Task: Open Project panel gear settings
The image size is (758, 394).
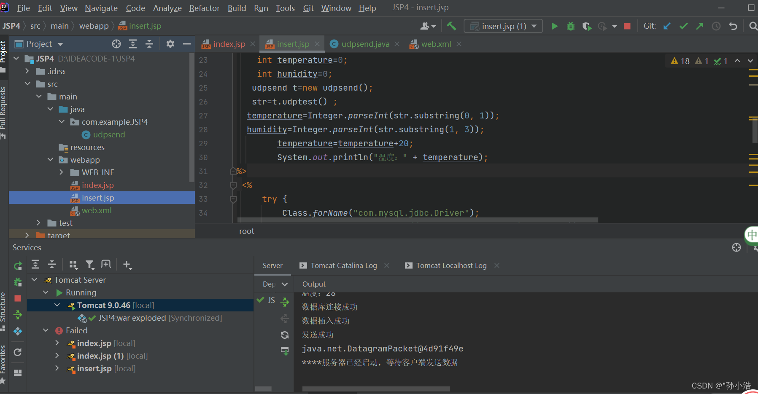Action: 170,44
